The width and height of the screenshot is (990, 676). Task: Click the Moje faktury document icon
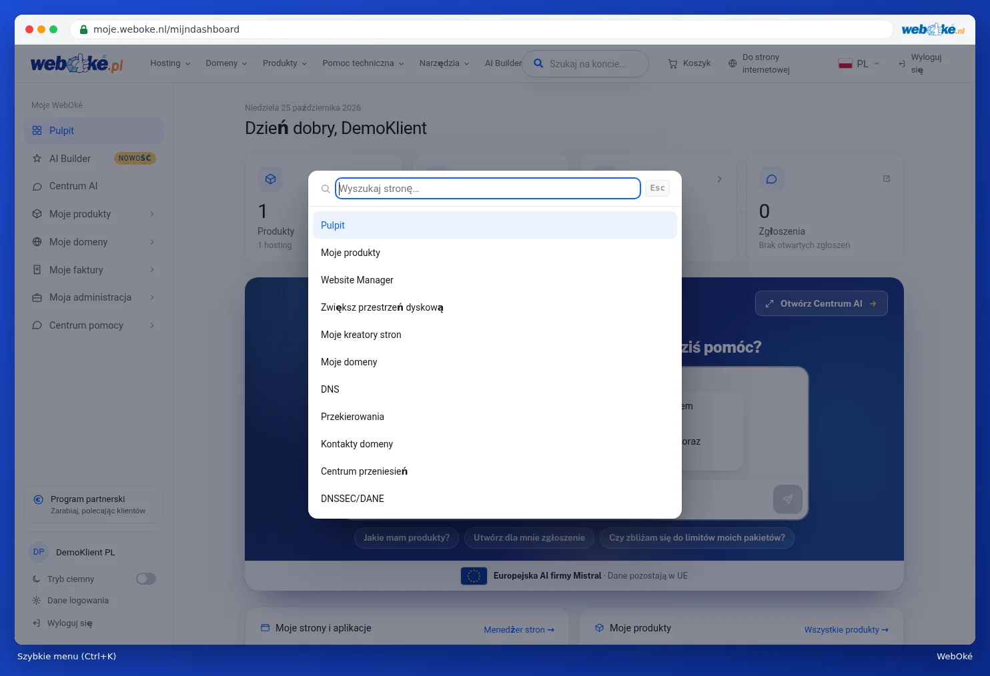tap(37, 270)
